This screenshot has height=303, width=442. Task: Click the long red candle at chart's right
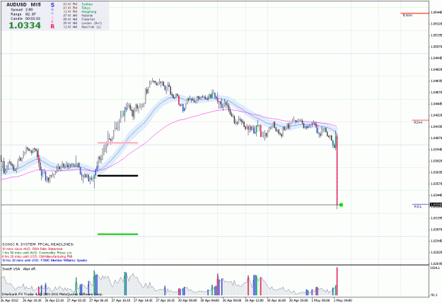(x=337, y=170)
